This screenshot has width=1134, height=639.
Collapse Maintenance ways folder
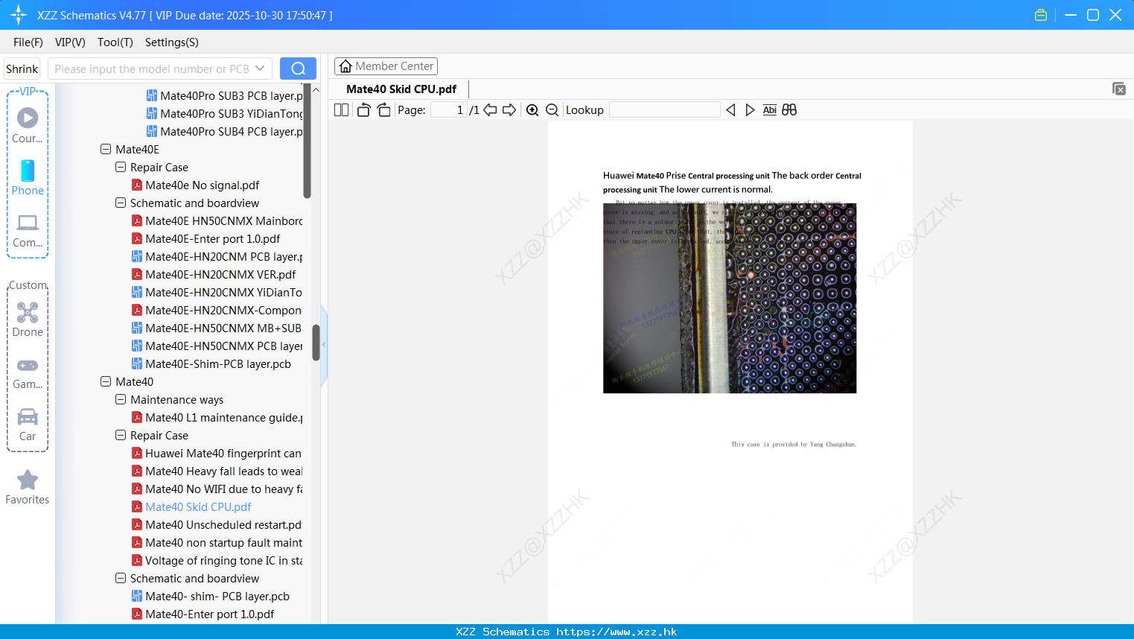coord(121,399)
